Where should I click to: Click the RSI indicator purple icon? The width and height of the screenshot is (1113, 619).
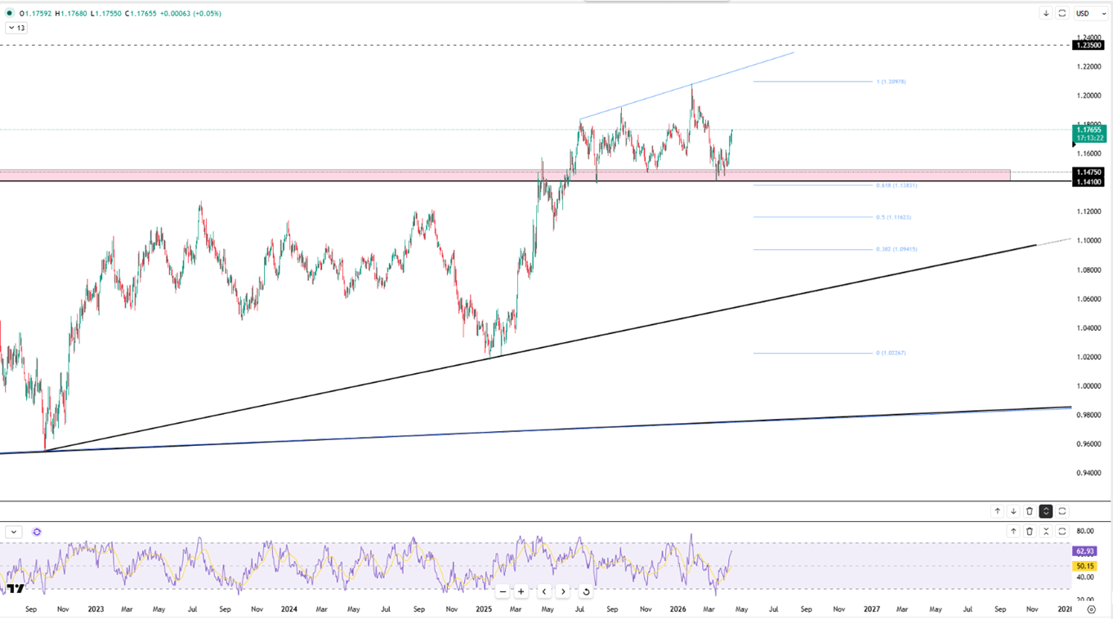pyautogui.click(x=37, y=532)
